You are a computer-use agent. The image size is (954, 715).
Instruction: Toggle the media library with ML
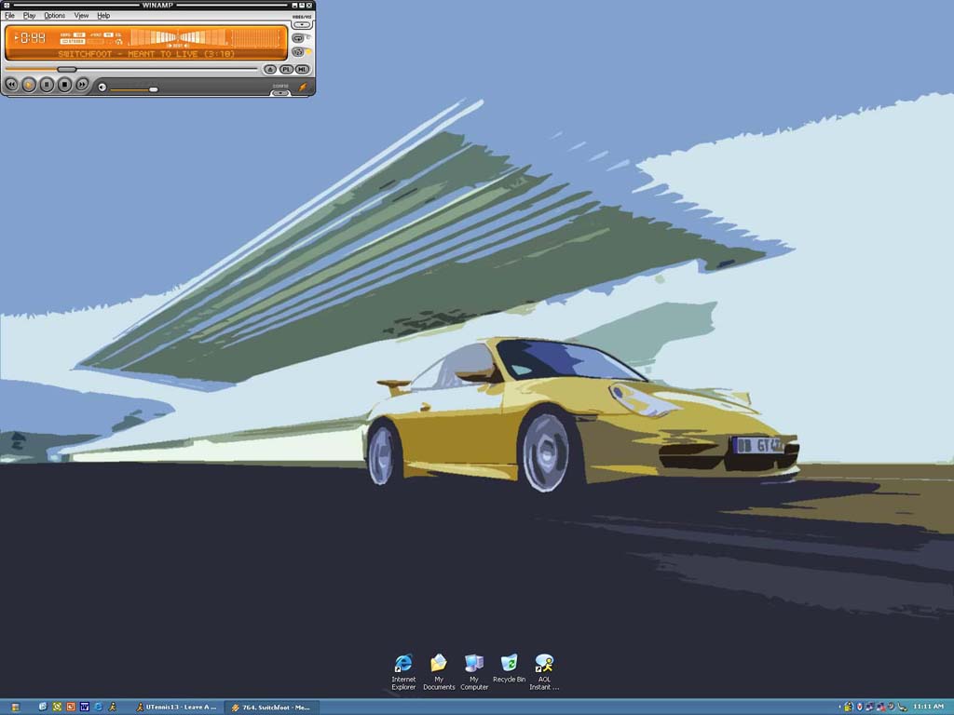[302, 69]
